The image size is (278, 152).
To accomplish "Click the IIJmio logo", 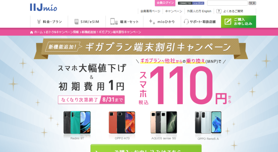I will pos(43,7).
